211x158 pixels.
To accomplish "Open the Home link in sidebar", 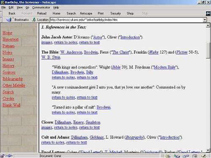I will [8, 33].
